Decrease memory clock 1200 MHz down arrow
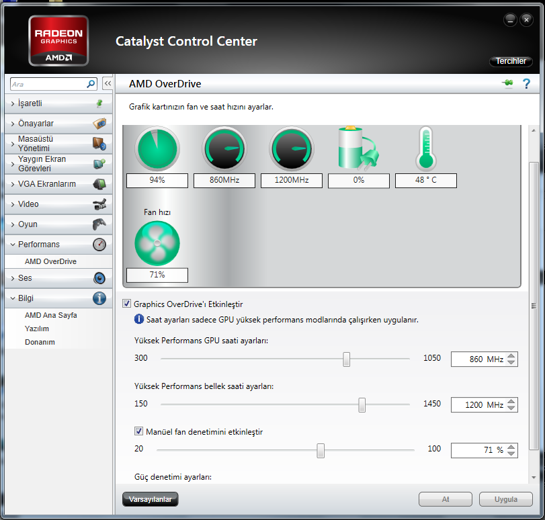545x520 pixels. point(511,408)
